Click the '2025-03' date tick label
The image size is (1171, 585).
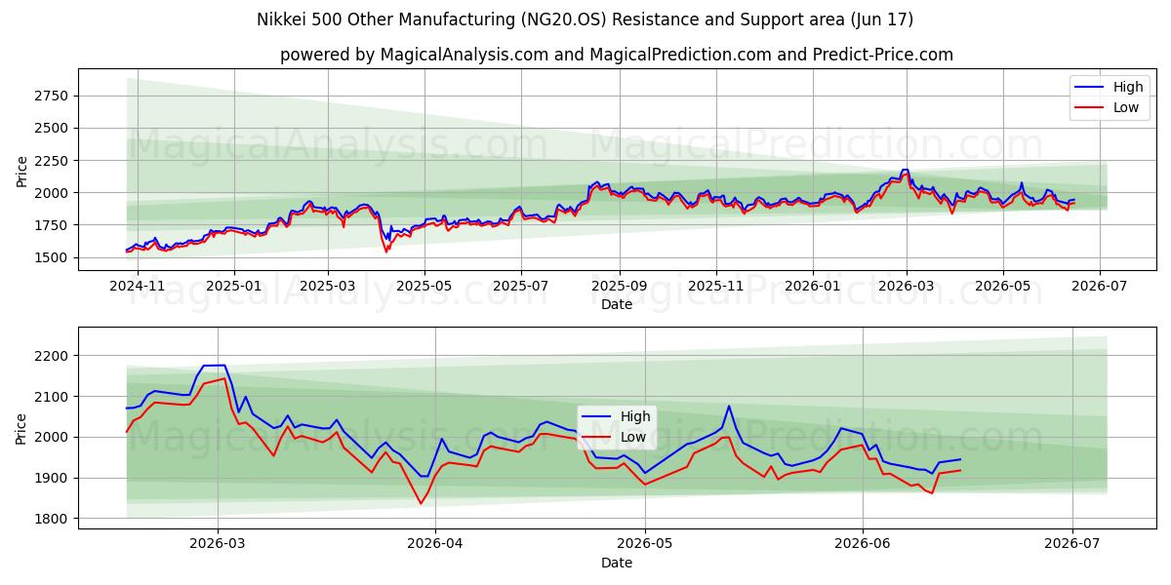[328, 286]
